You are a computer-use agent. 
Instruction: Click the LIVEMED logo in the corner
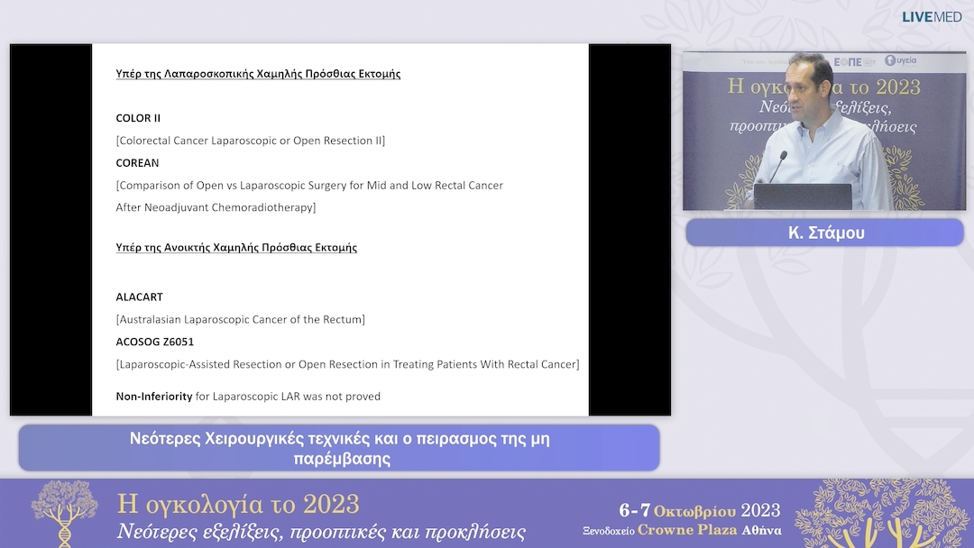pyautogui.click(x=932, y=16)
